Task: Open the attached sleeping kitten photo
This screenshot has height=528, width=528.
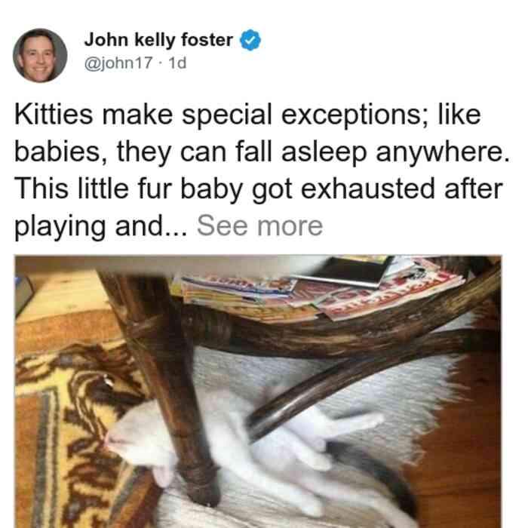Action: click(258, 391)
